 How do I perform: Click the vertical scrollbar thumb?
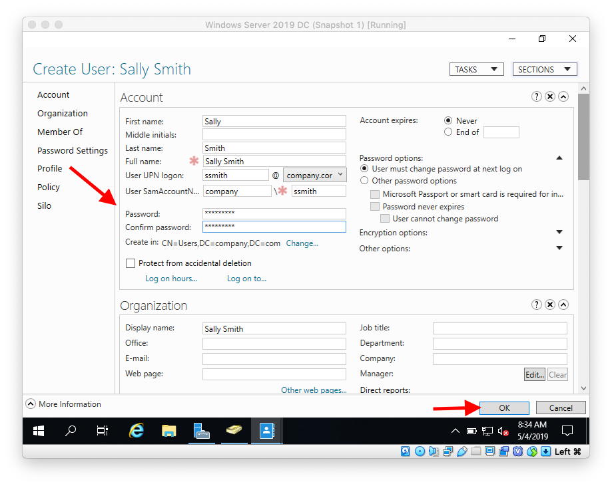583,136
